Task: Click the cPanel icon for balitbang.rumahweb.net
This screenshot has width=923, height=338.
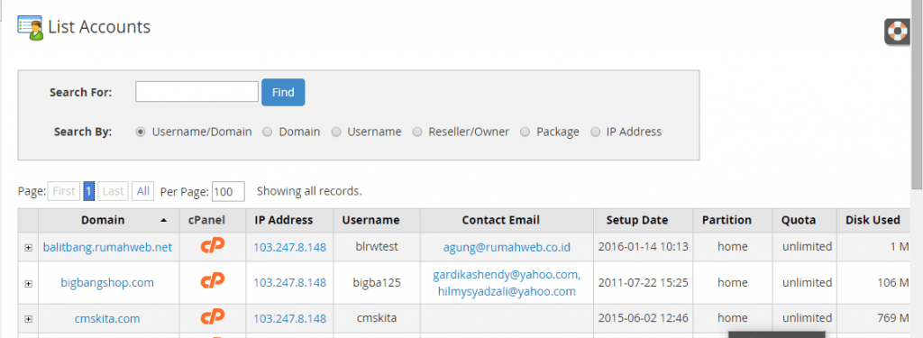Action: [213, 245]
